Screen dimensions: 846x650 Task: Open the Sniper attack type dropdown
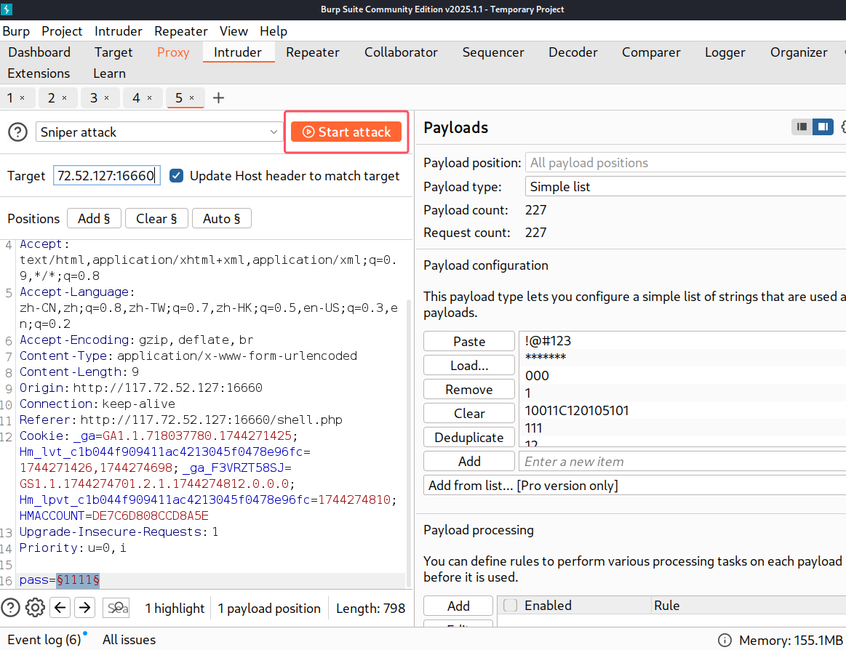click(x=159, y=132)
